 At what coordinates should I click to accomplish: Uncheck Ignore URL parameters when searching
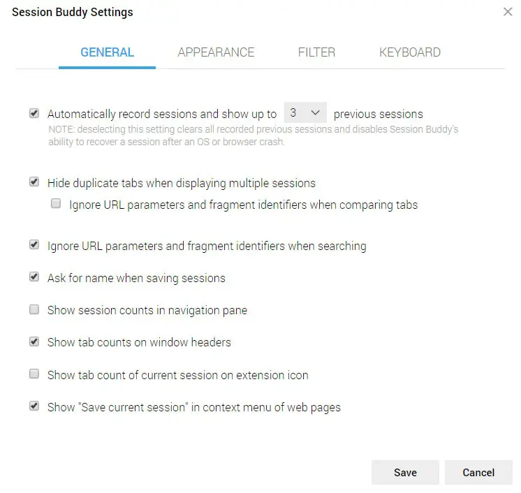(34, 245)
